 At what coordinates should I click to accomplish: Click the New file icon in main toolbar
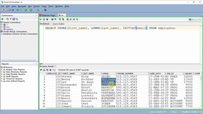(3, 10)
